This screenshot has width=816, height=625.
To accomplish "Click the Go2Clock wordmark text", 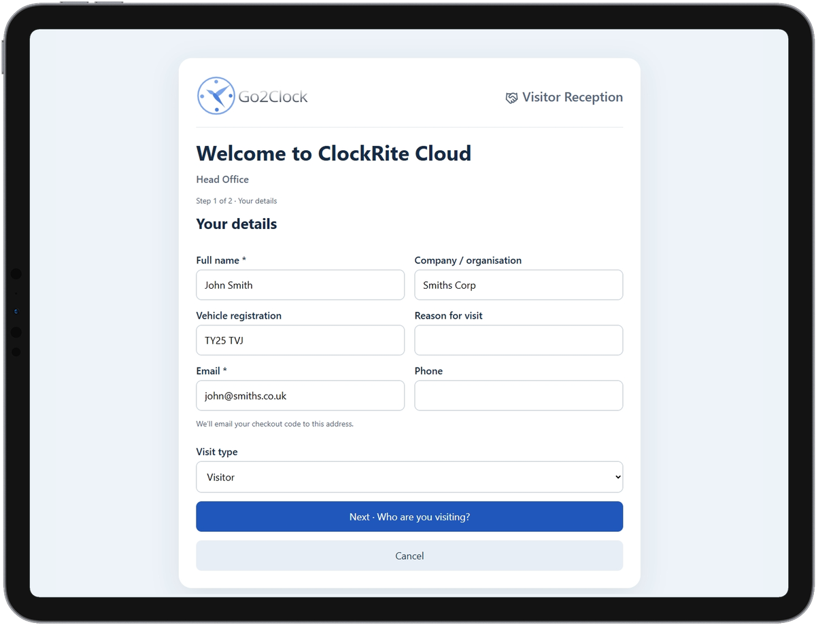I will 273,97.
